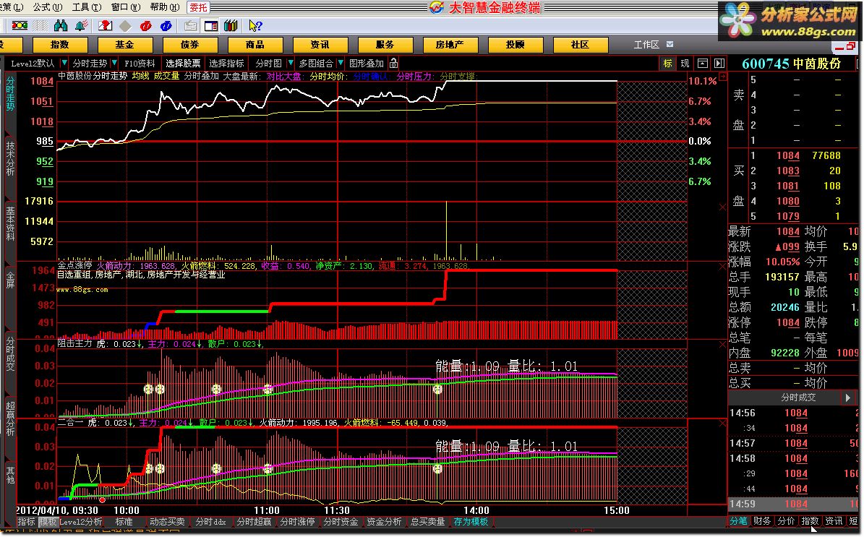Click the gray diamond toolbar icon
Viewport: 864px width, 537px height.
[x=126, y=26]
